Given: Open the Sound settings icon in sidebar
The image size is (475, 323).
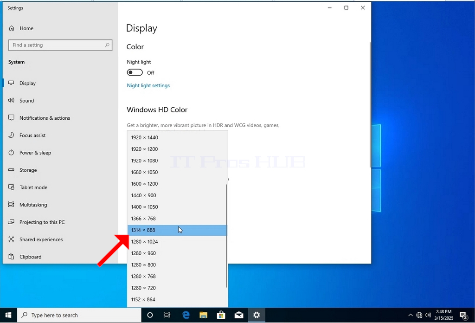Looking at the screenshot, I should pos(11,100).
